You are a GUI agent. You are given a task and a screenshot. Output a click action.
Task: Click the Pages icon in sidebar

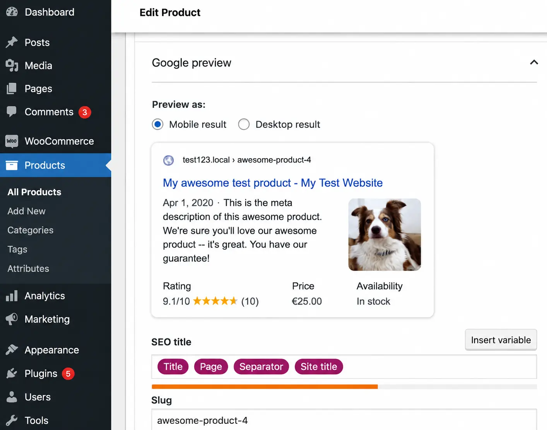pyautogui.click(x=12, y=89)
